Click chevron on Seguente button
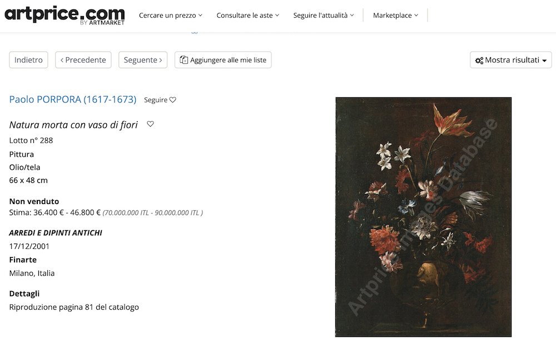Image resolution: width=556 pixels, height=342 pixels. [161, 60]
